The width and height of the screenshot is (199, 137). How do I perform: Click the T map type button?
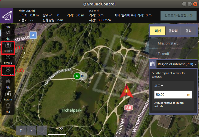click(x=21, y=130)
